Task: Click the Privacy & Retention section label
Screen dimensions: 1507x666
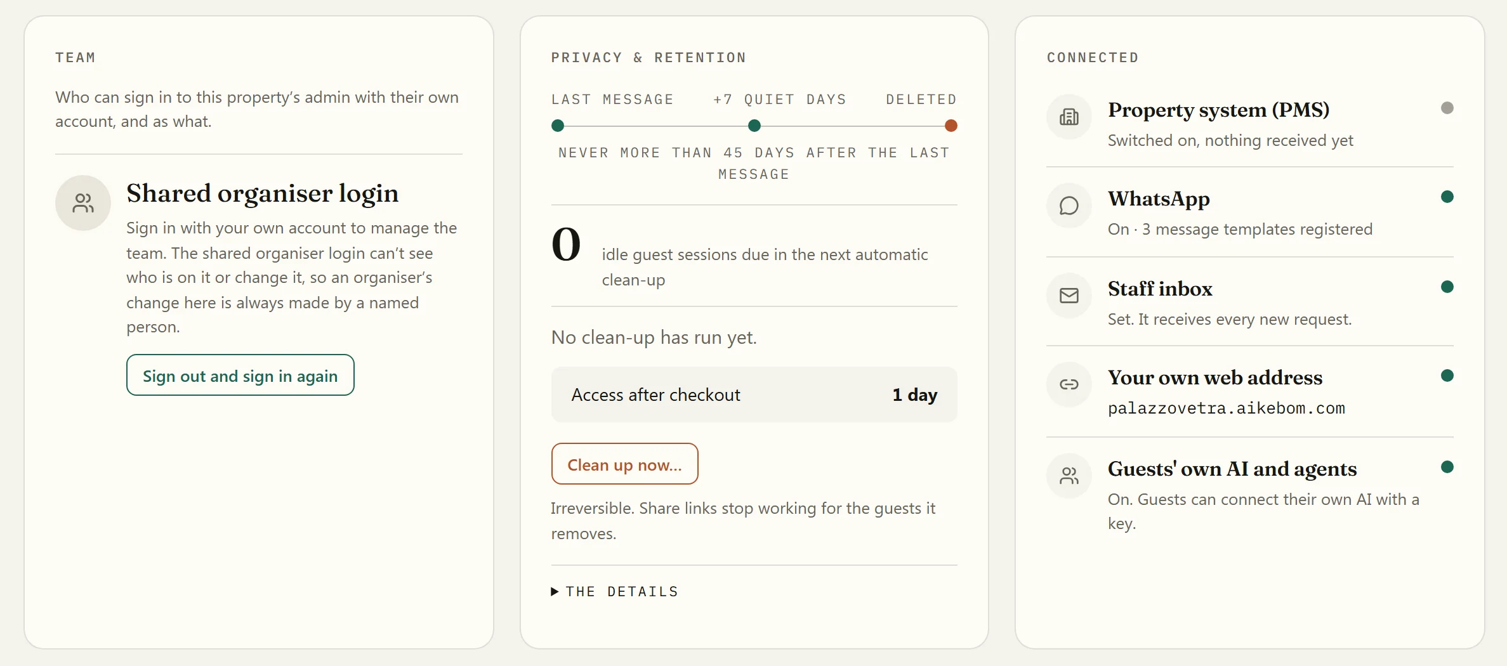Action: tap(648, 58)
